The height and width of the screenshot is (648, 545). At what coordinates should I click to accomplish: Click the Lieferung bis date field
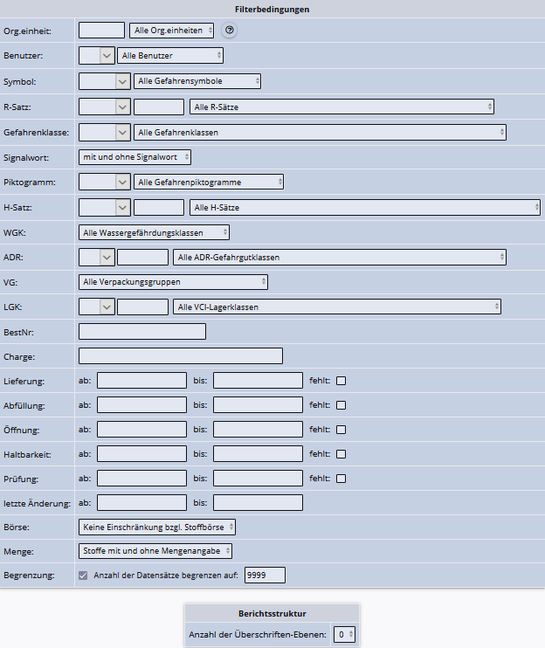coord(258,381)
